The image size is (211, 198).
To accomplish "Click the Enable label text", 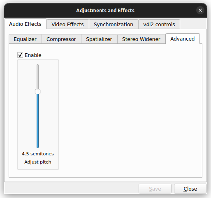I will tap(33, 55).
